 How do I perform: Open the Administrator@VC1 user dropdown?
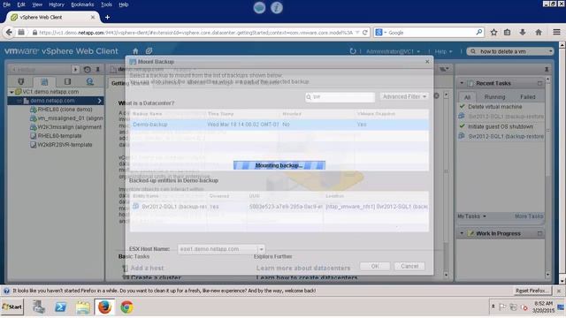pos(393,51)
